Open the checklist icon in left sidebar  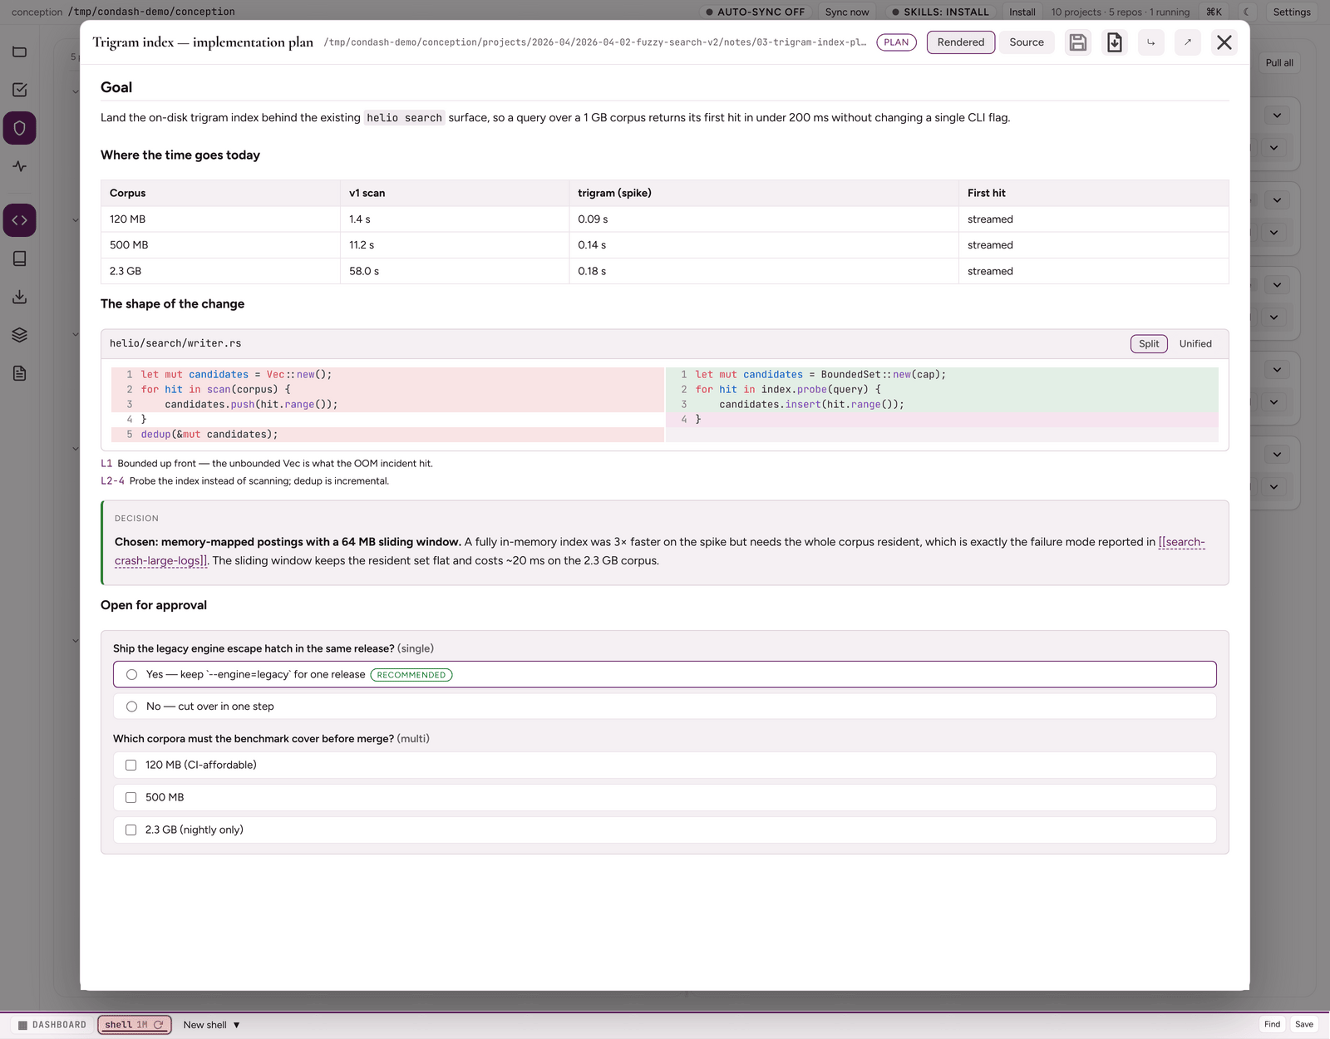pyautogui.click(x=20, y=90)
